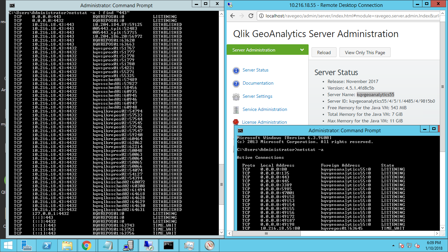This screenshot has height=252, width=448.
Task: Click the browser forward arrow
Action: pos(242,16)
